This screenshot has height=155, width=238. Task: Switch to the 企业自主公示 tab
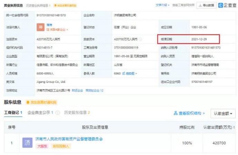click(x=40, y=113)
